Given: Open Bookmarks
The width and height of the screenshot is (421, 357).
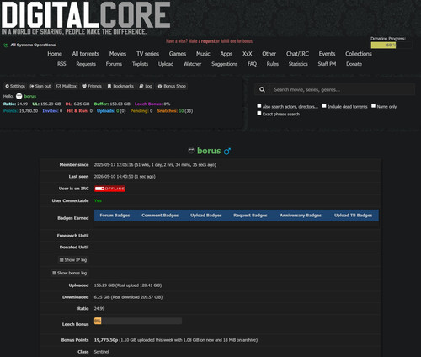Looking at the screenshot, I should tap(120, 86).
